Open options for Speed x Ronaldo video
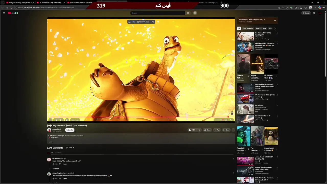This screenshot has width=327, height=184. [277, 44]
